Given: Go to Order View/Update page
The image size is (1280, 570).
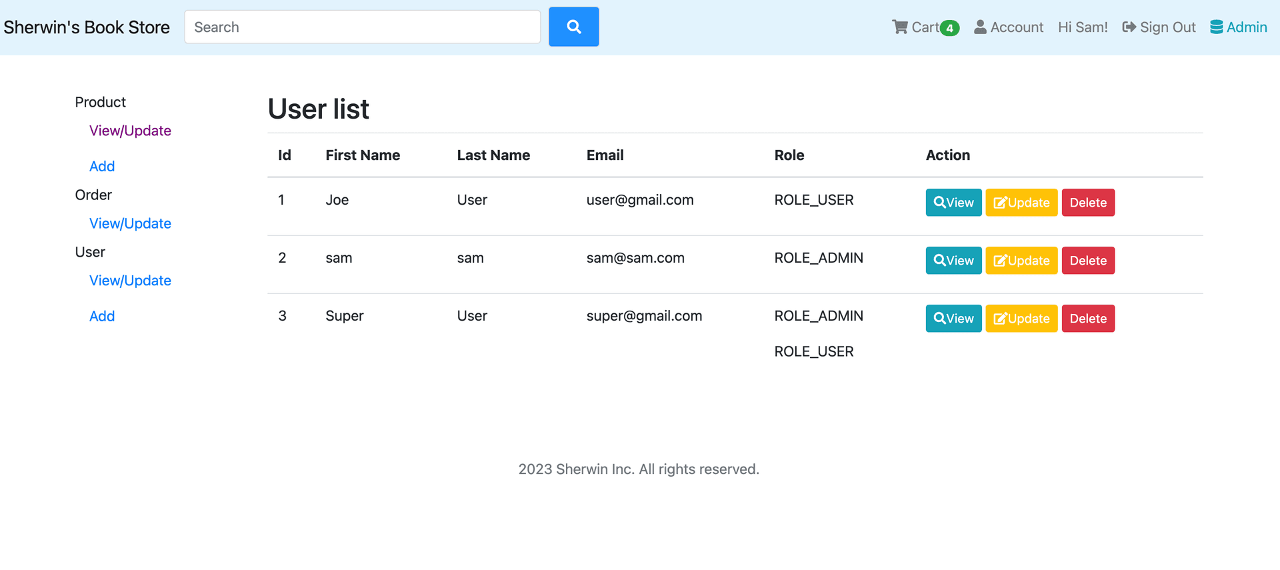Looking at the screenshot, I should pos(130,223).
